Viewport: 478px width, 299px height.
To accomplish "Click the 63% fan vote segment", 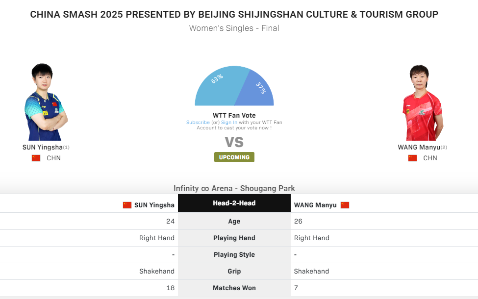I will pos(218,88).
